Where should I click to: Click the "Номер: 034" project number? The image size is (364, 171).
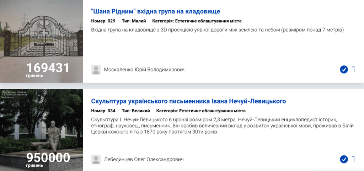[103, 111]
